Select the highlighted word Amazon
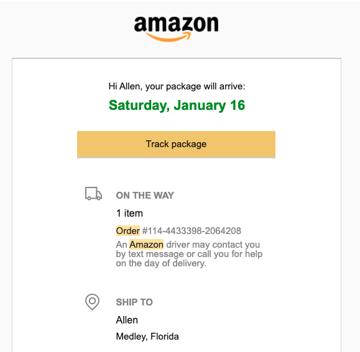Screen dimensions: 360x352 tap(147, 245)
